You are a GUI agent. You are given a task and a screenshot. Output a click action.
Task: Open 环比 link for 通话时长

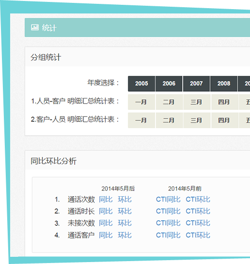(x=125, y=211)
